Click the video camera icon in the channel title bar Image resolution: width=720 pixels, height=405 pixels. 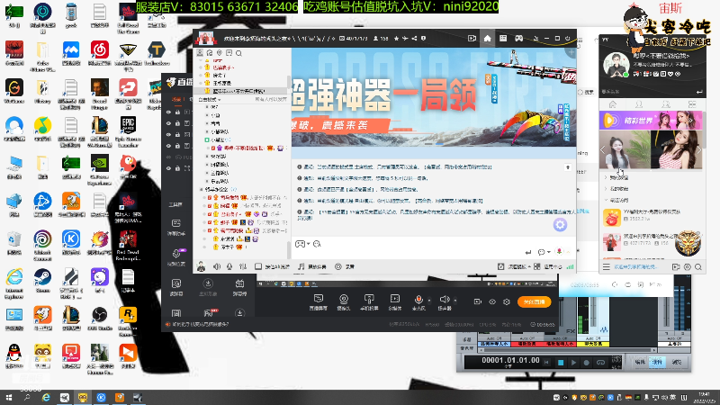tap(472, 39)
